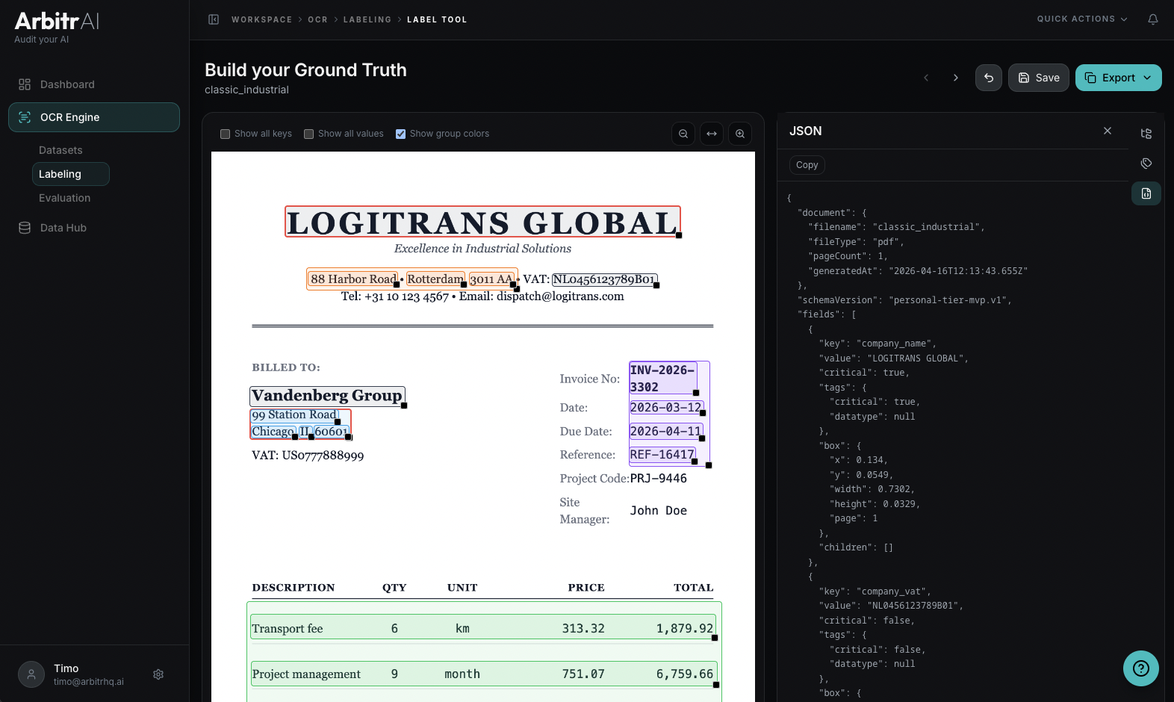
Task: Select the Vandenberg Group label box
Action: (x=327, y=396)
